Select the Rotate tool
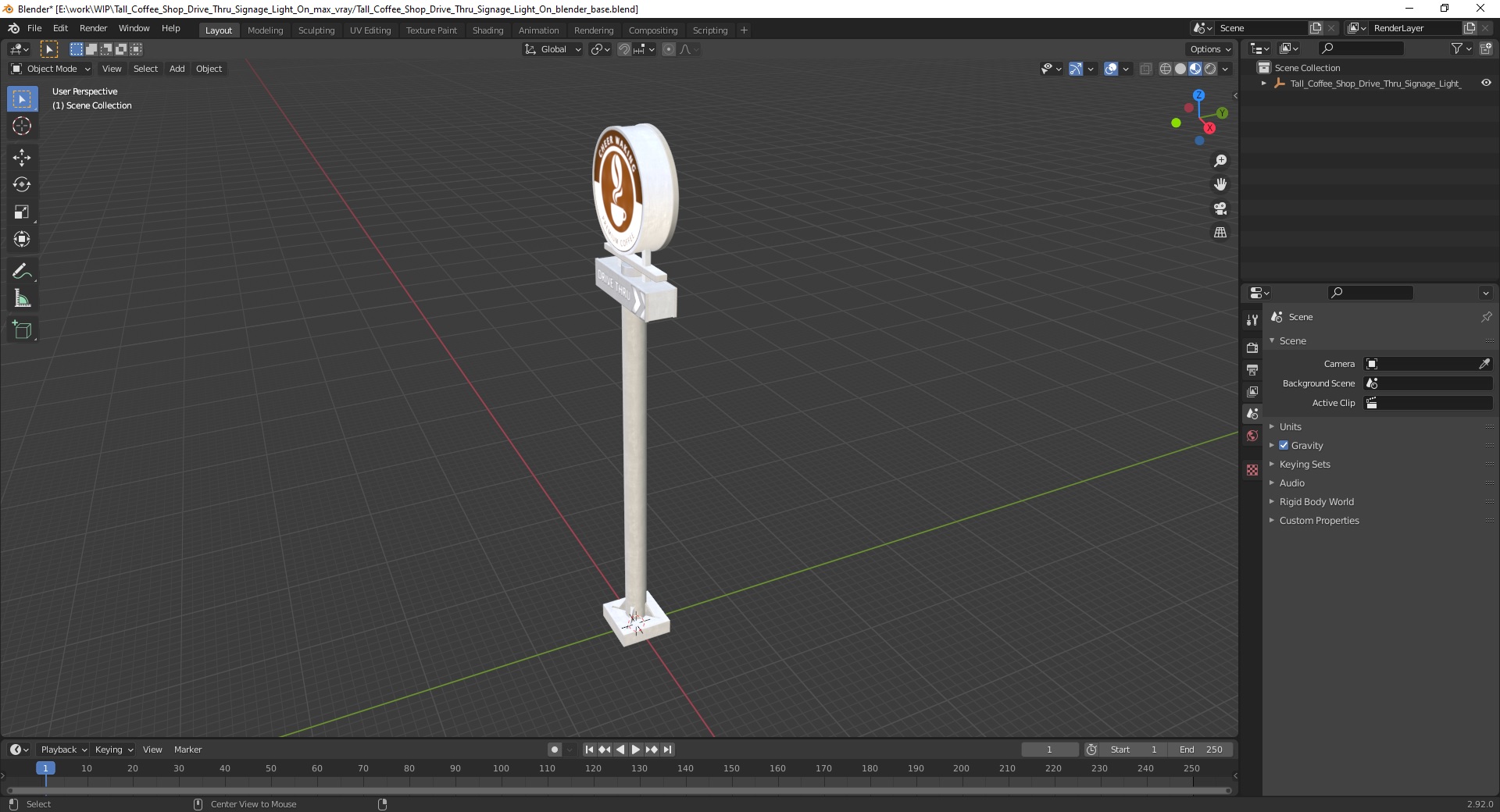Screen dimensions: 1500x812 (22, 184)
